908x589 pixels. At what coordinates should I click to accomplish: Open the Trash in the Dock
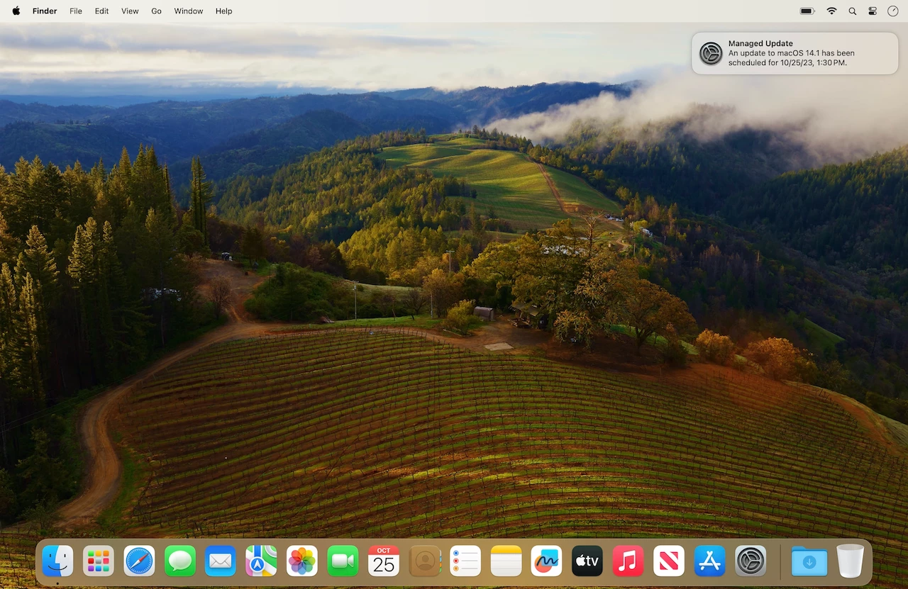point(850,561)
